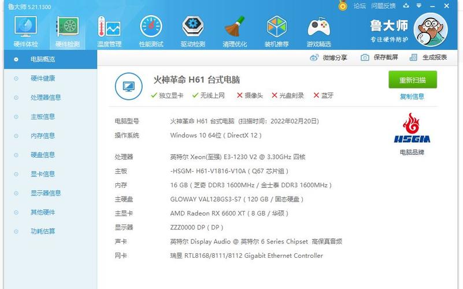Image resolution: width=463 pixels, height=289 pixels.
Task: Click the heading 火神革命 H61 台式电脑
Action: tap(197, 80)
